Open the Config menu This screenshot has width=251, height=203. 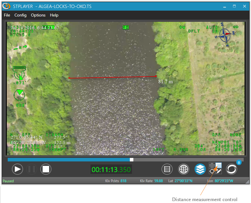pos(20,15)
